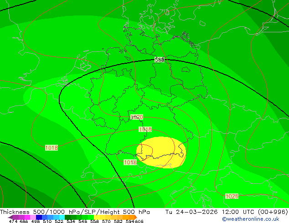Click the magenta legend swatch above 486
289x223 pixels.
click(x=27, y=217)
